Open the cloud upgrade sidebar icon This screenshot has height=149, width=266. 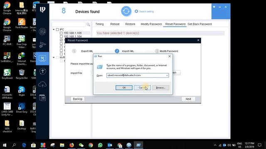(x=42, y=84)
